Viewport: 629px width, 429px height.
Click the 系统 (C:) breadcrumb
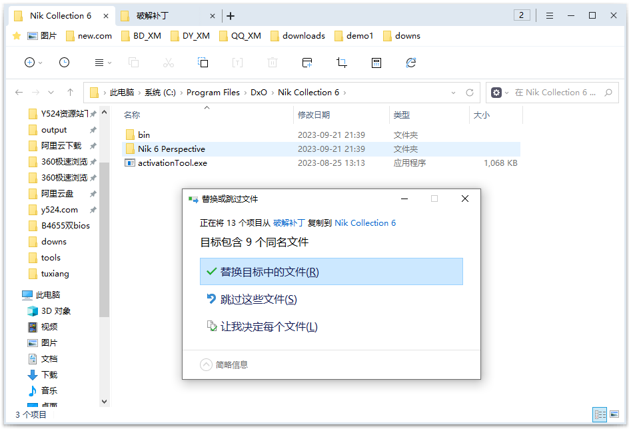pos(160,93)
